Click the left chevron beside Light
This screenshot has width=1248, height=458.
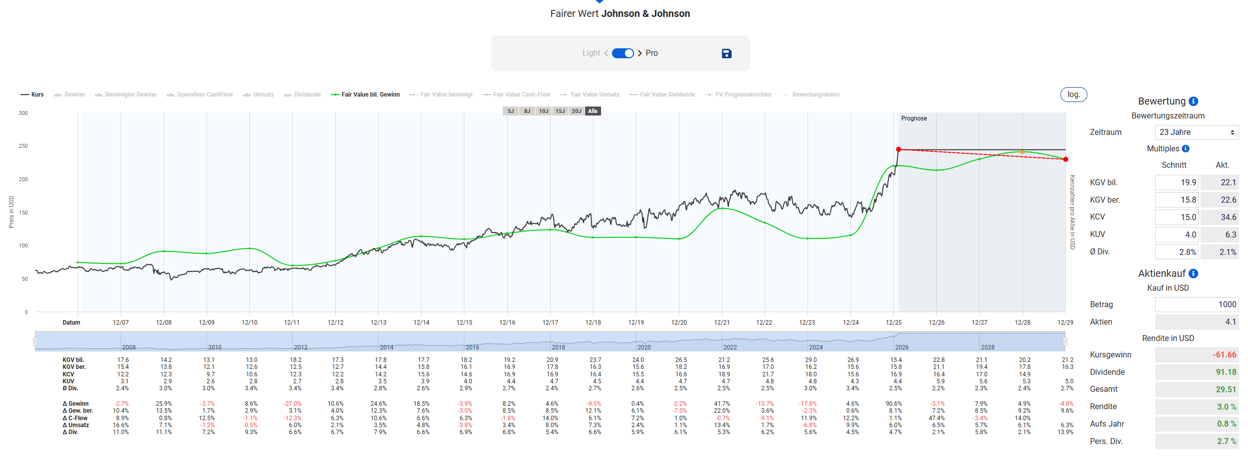click(x=606, y=53)
